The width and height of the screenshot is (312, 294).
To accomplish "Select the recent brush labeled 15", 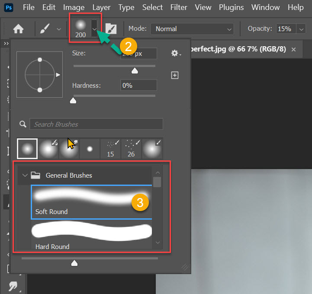I will point(110,149).
